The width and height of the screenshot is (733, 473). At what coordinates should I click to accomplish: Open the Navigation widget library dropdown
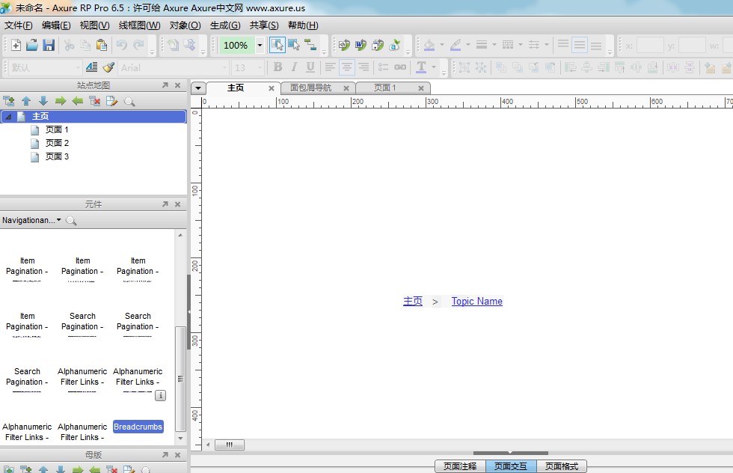pyautogui.click(x=31, y=220)
